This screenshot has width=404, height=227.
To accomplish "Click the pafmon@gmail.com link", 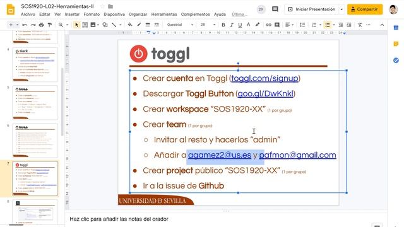I will 297,155.
